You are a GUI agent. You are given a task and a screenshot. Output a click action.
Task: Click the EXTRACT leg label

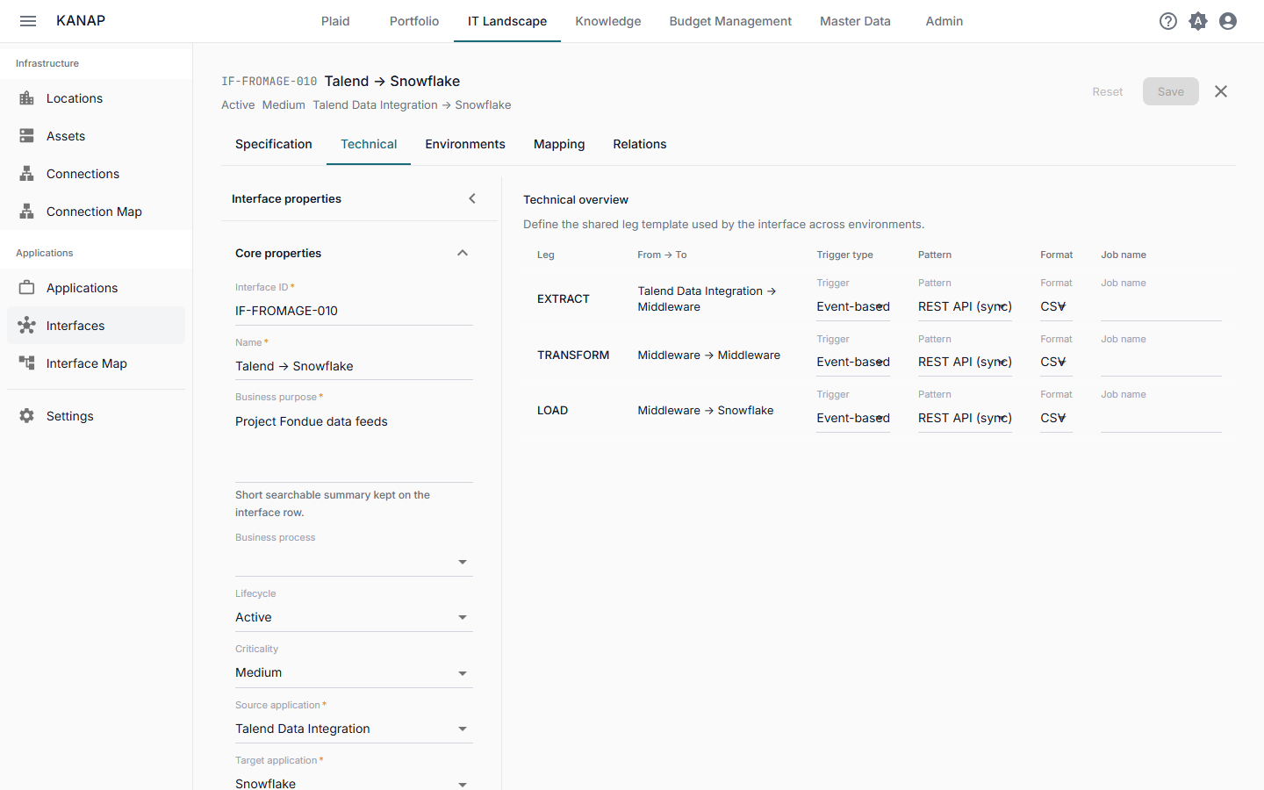564,299
